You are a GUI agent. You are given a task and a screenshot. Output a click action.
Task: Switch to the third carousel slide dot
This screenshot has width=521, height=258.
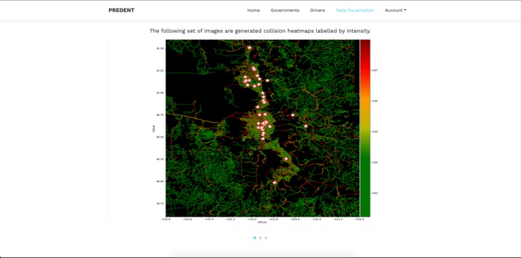pos(266,238)
